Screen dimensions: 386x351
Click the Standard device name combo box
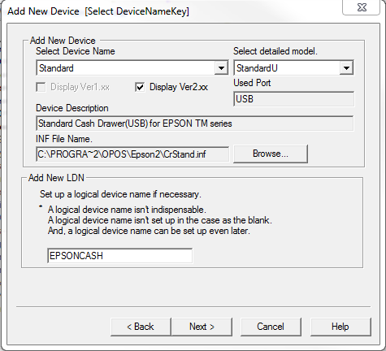coord(132,67)
